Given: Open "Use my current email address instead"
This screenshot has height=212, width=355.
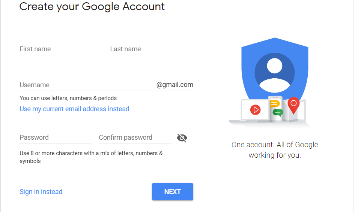Looking at the screenshot, I should [x=74, y=109].
